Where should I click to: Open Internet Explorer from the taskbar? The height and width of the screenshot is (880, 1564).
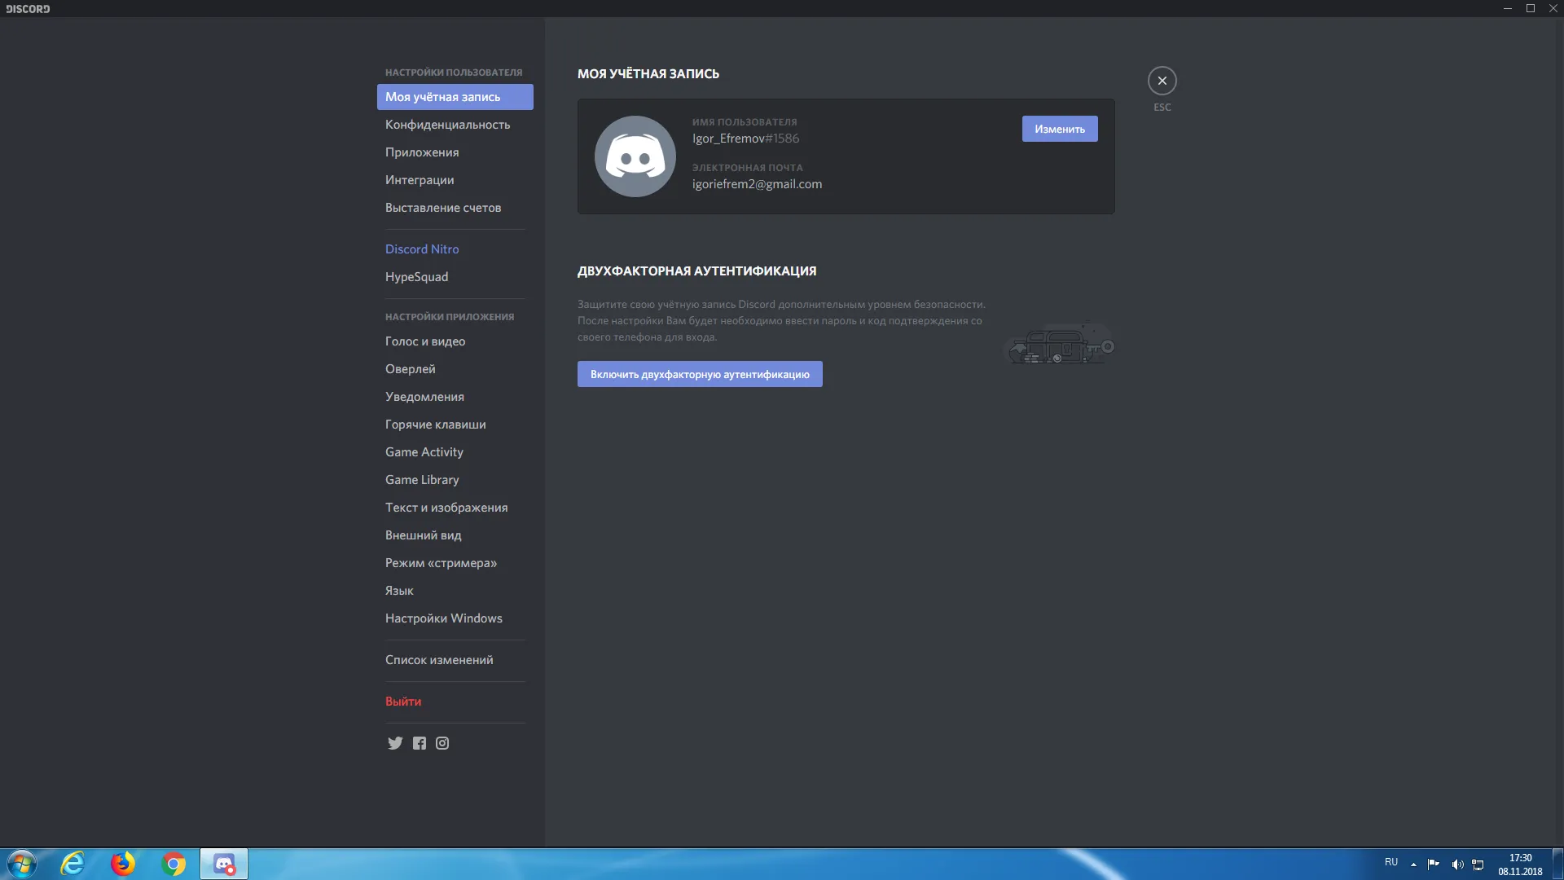click(72, 864)
